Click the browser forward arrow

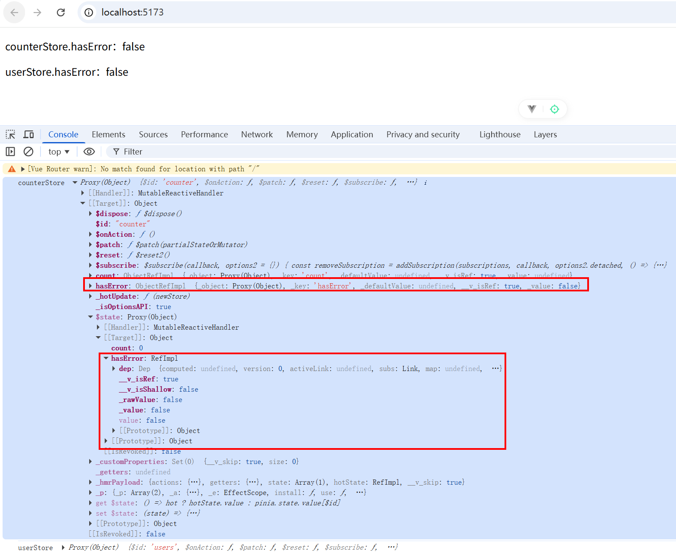pyautogui.click(x=37, y=12)
